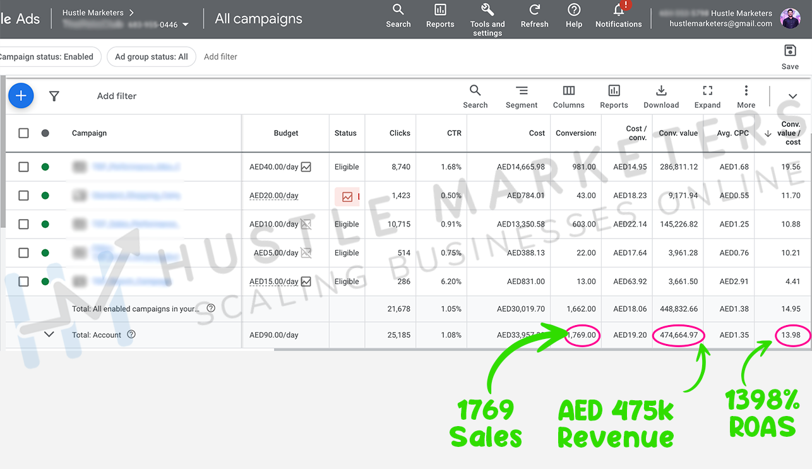812x469 pixels.
Task: Click the Campaign status: Enabled filter chip
Action: tap(46, 57)
